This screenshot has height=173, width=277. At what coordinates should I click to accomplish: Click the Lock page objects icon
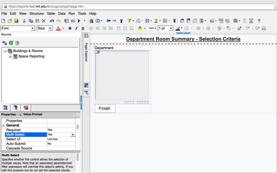pyautogui.click(x=92, y=21)
